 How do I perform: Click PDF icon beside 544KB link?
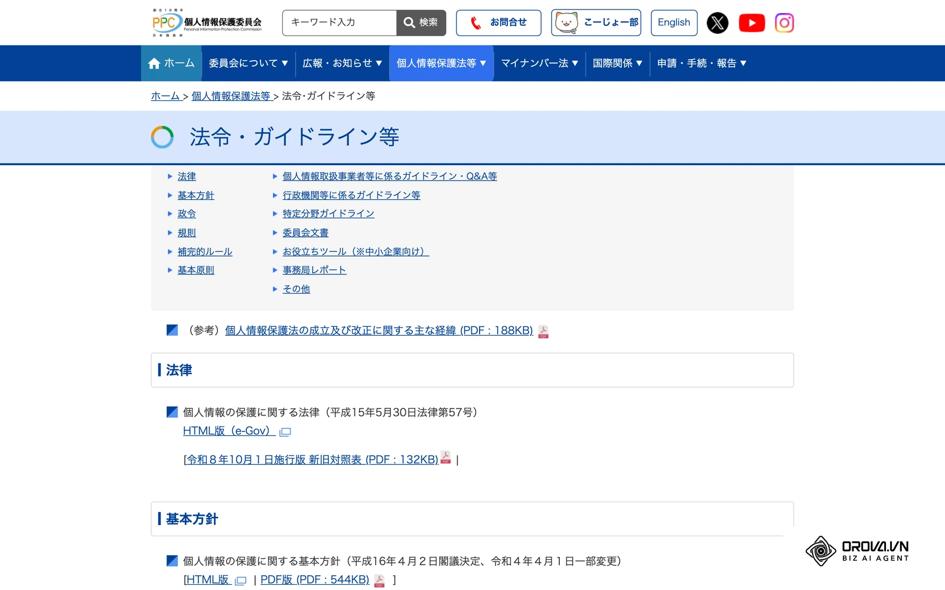(x=380, y=581)
